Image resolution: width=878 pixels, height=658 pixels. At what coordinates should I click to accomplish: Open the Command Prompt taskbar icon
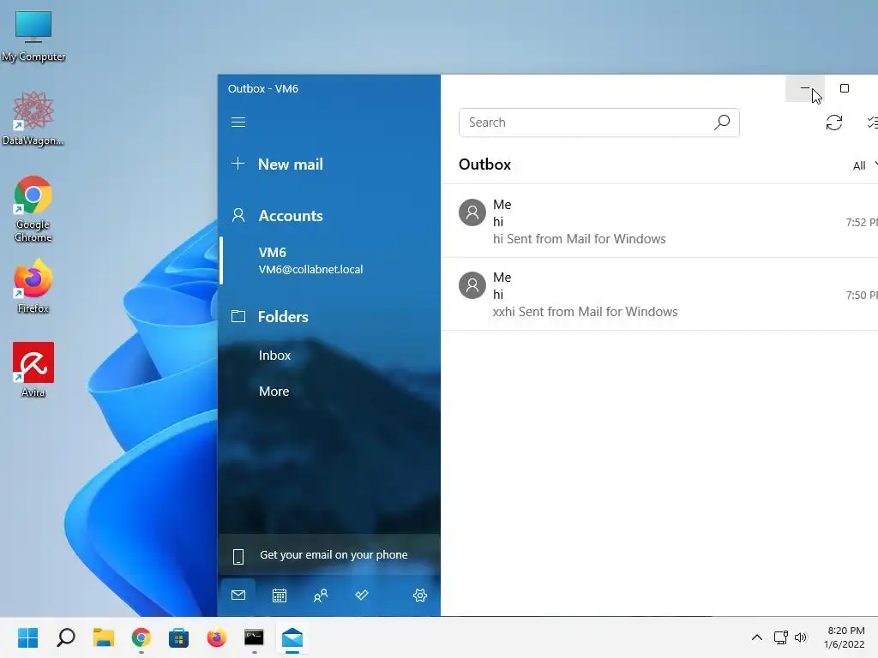(254, 637)
